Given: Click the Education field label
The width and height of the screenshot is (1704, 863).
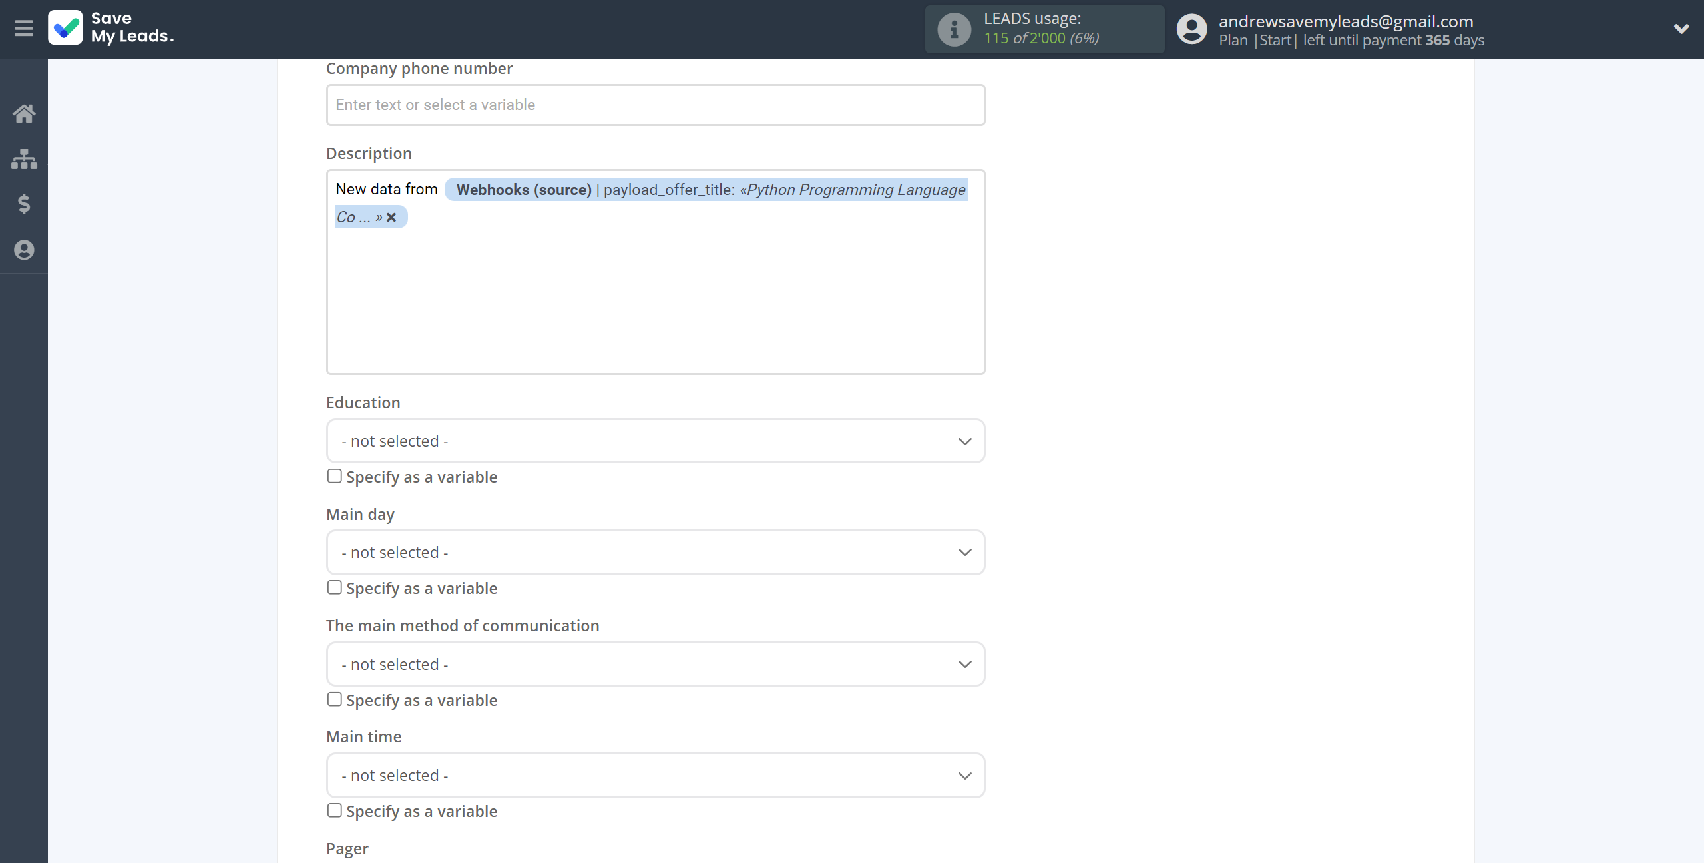Looking at the screenshot, I should tap(363, 403).
